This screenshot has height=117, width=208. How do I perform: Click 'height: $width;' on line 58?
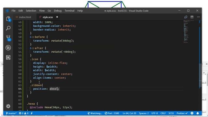tap(45, 67)
